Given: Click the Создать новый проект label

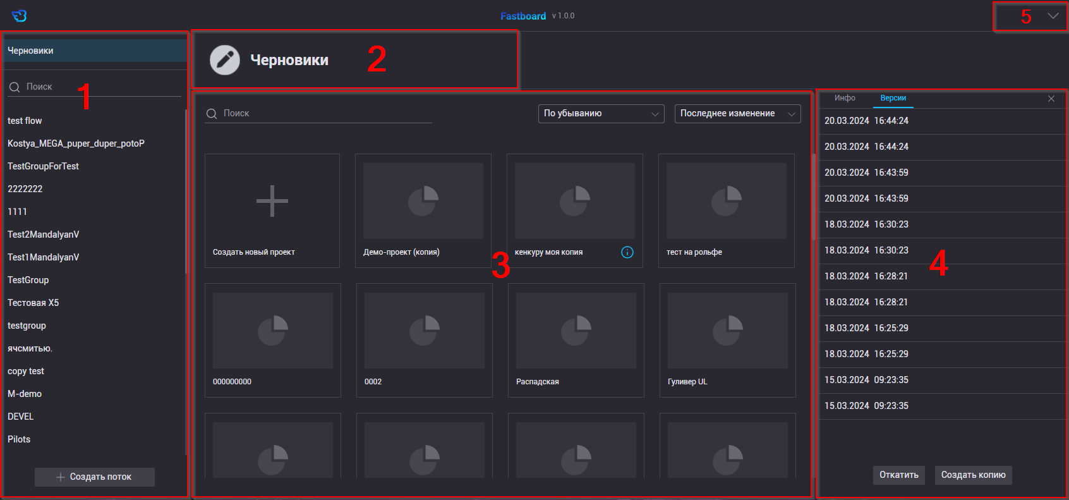Looking at the screenshot, I should pyautogui.click(x=254, y=252).
